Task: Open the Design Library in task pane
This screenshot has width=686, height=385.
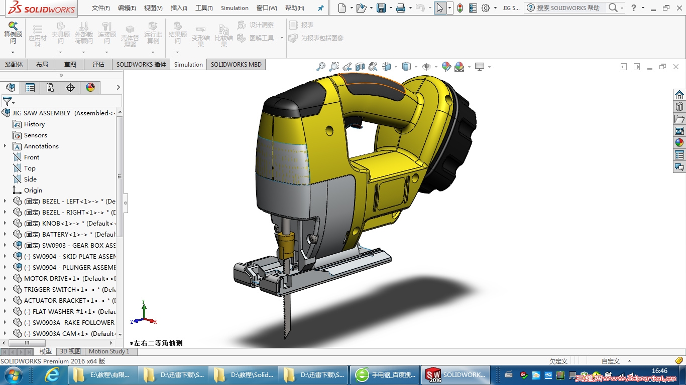Action: 679,107
